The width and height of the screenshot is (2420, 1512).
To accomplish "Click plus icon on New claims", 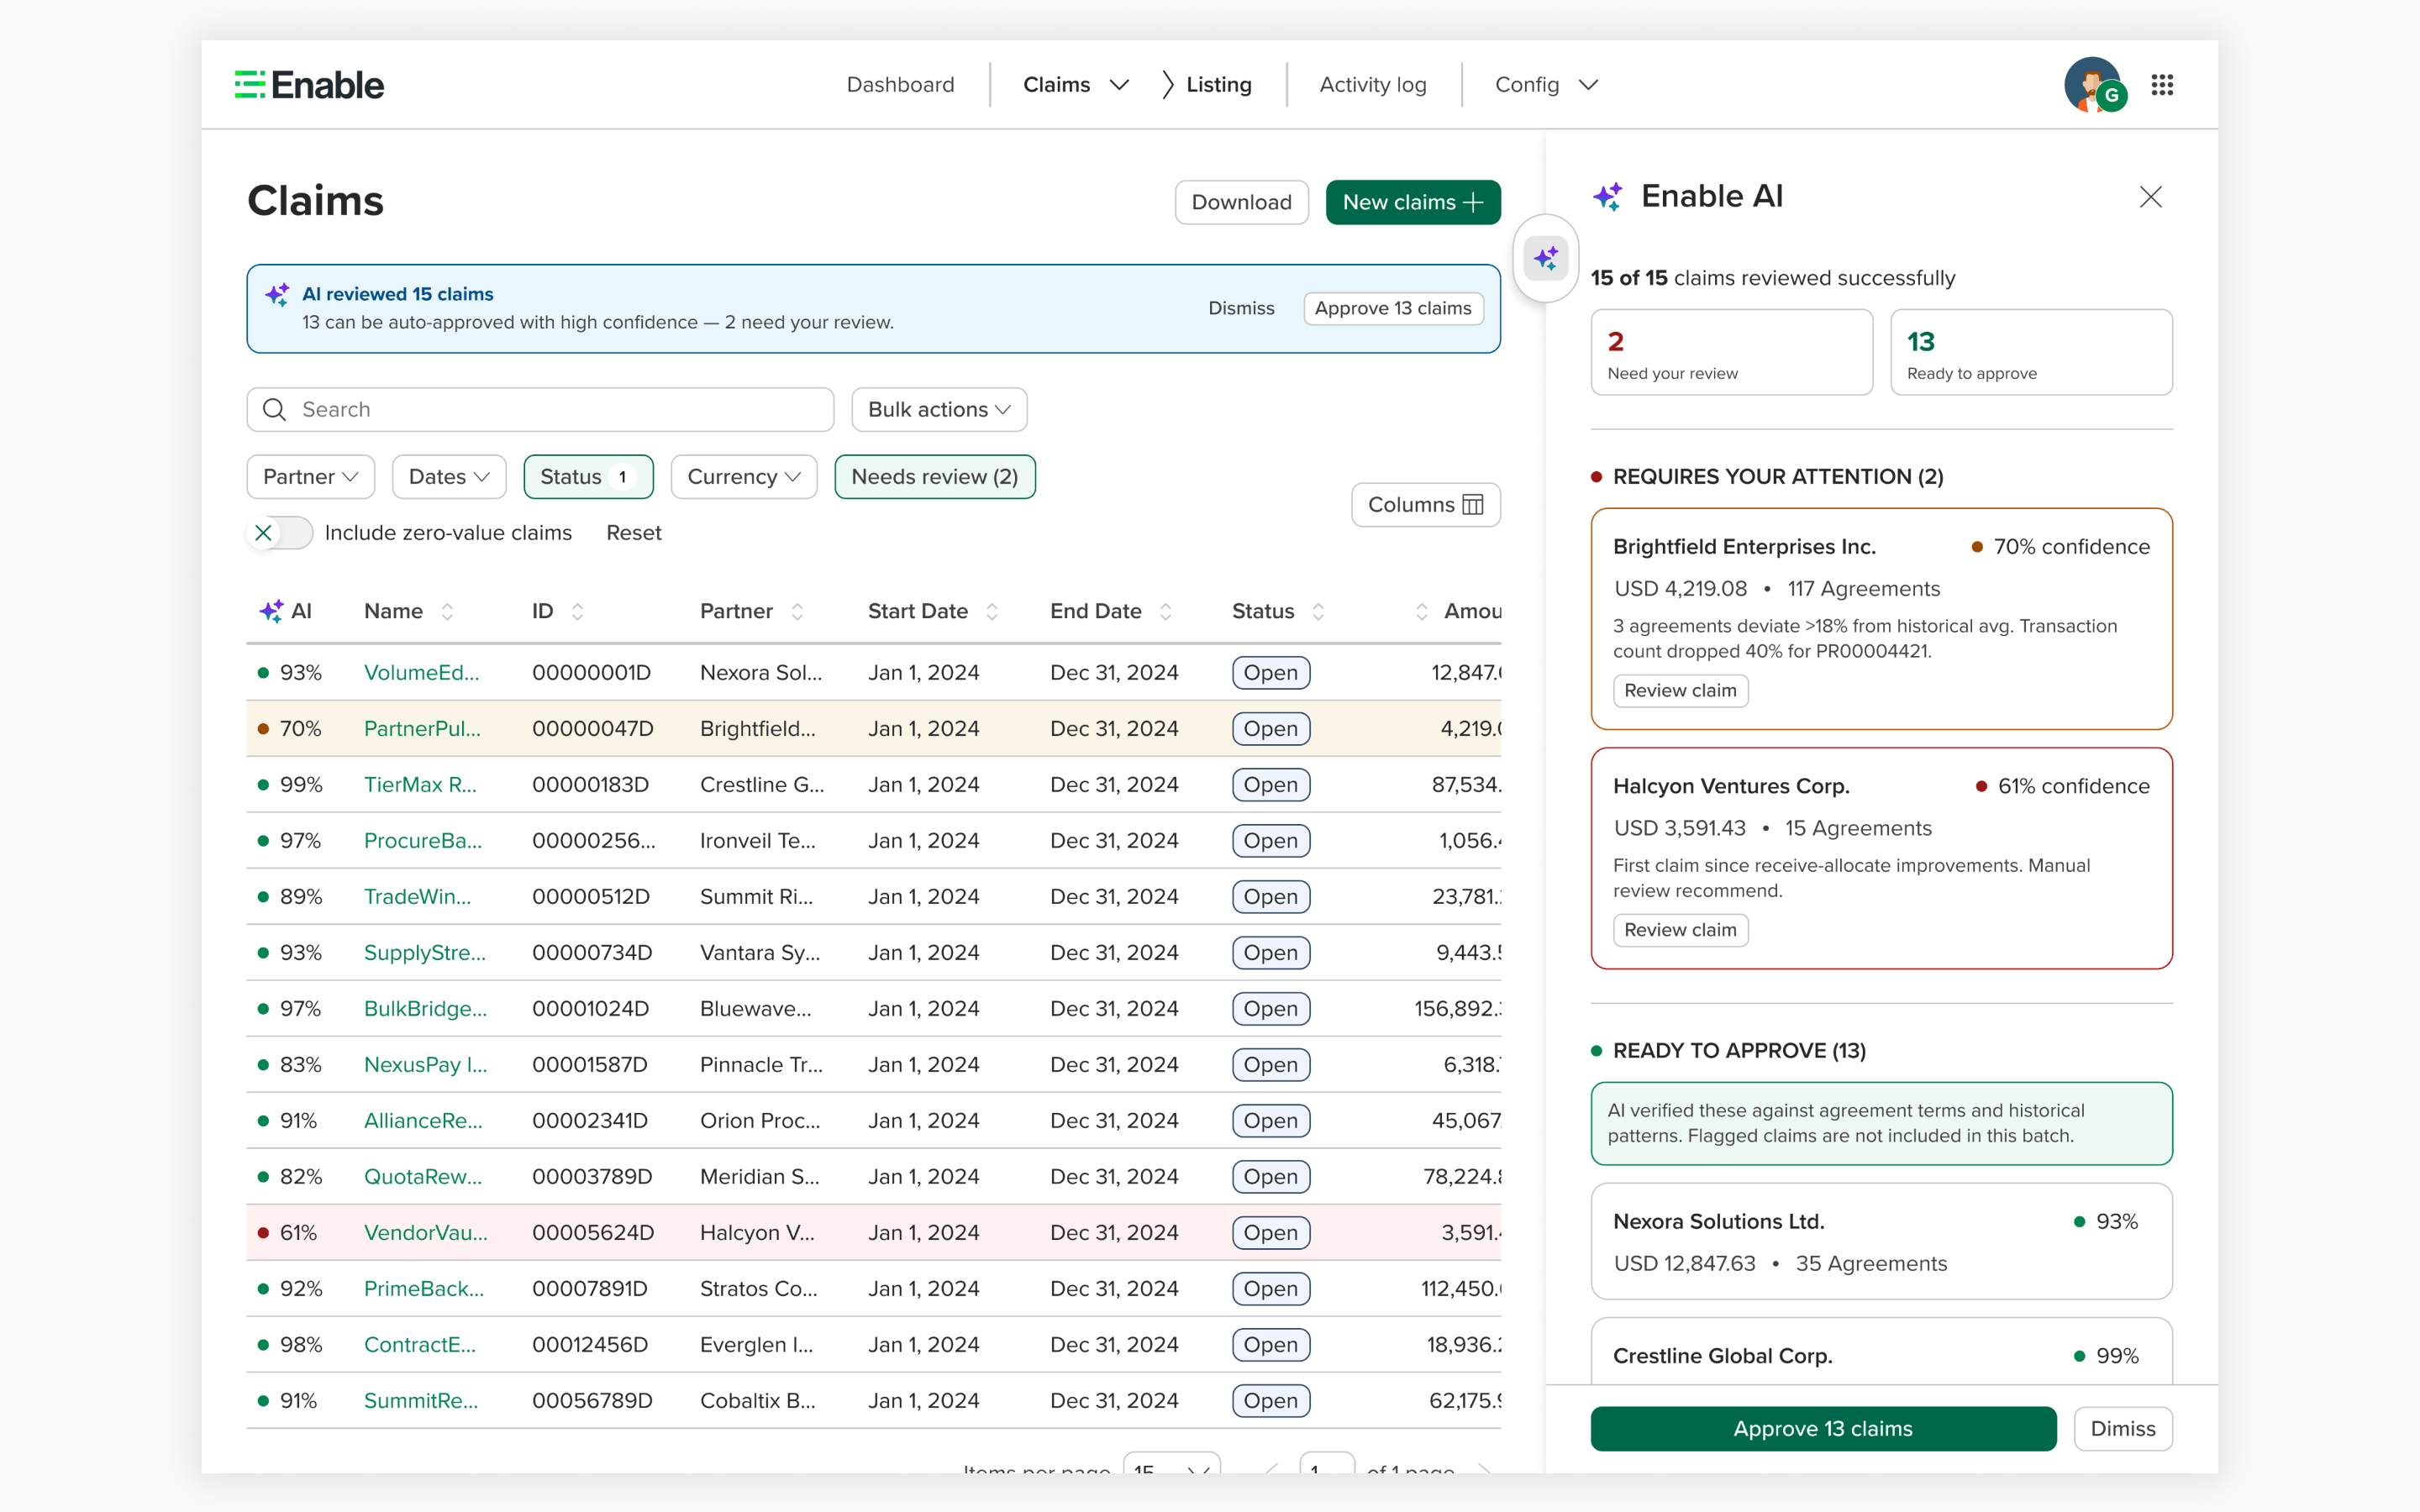I will 1473,203.
